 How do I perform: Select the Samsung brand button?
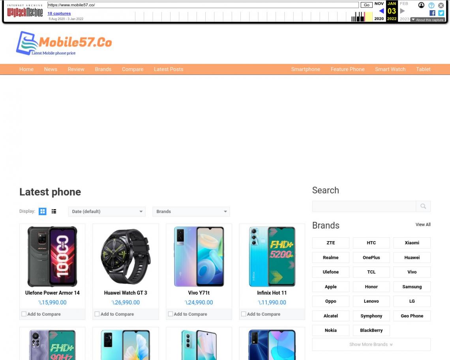click(x=412, y=287)
